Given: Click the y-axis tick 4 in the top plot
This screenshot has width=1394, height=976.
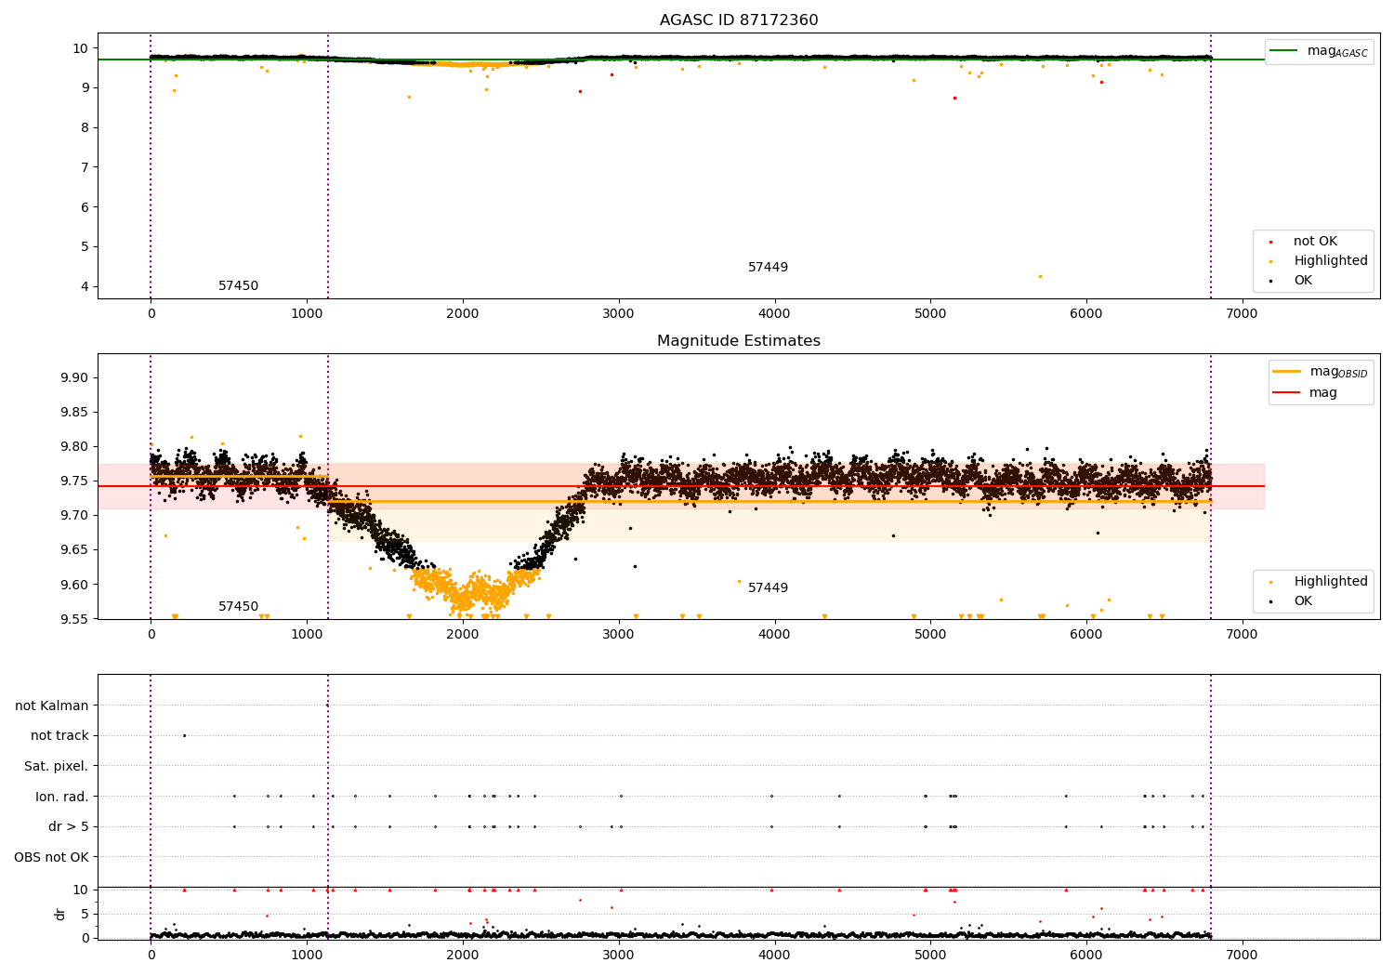Looking at the screenshot, I should tap(85, 286).
